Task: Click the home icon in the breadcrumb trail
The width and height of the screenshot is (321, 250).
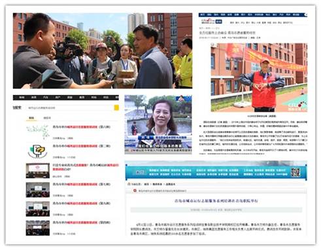Action: 129,184
